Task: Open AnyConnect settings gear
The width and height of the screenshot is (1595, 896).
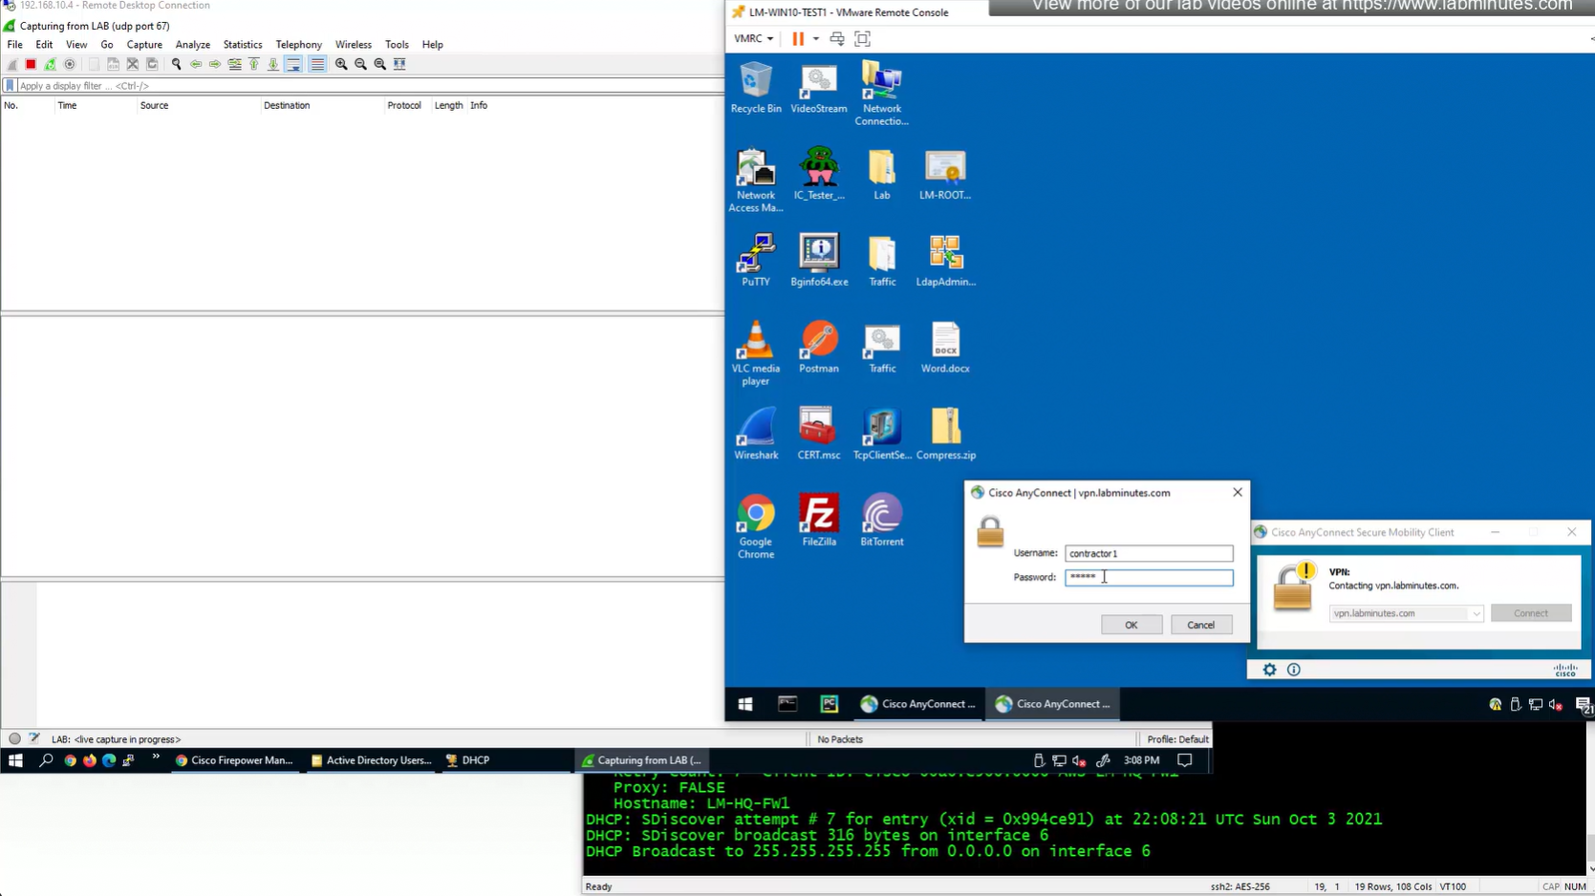Action: coord(1269,670)
